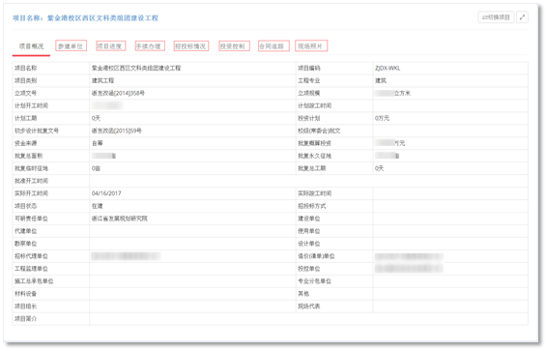Select the 代建单位 label cell
The width and height of the screenshot is (547, 351).
(x=51, y=231)
